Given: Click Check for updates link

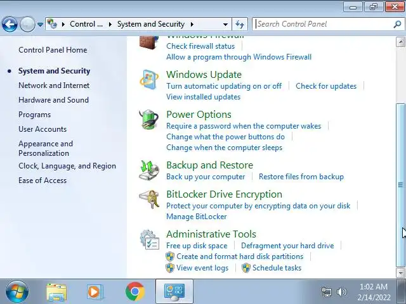Looking at the screenshot, I should coord(326,86).
